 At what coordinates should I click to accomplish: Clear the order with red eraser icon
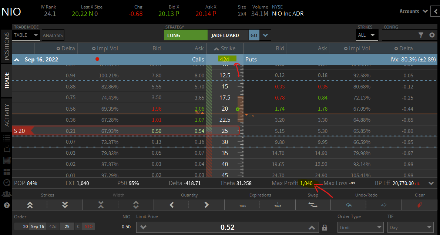420,205
